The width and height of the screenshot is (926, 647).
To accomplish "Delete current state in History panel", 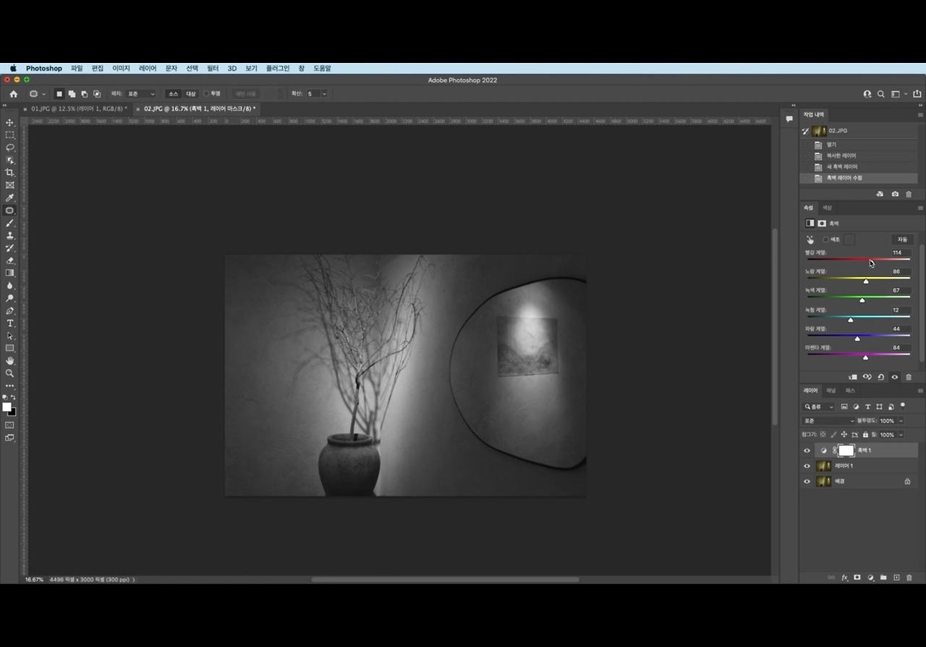I will pyautogui.click(x=909, y=194).
